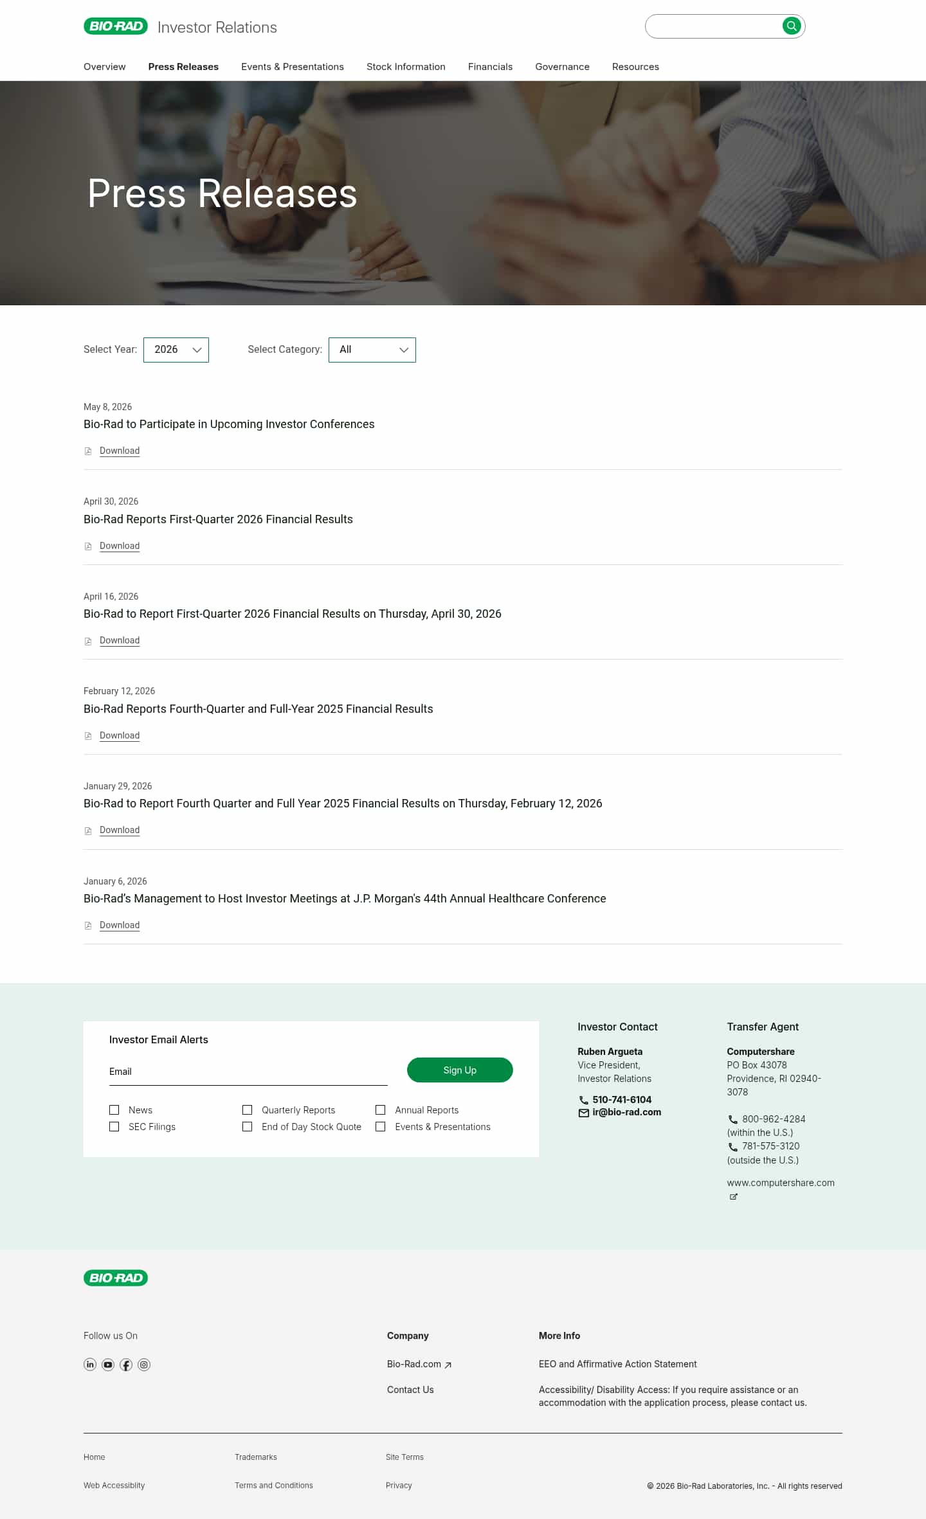926x1519 pixels.
Task: Click the ir@bio-rad.com email link
Action: click(626, 1113)
